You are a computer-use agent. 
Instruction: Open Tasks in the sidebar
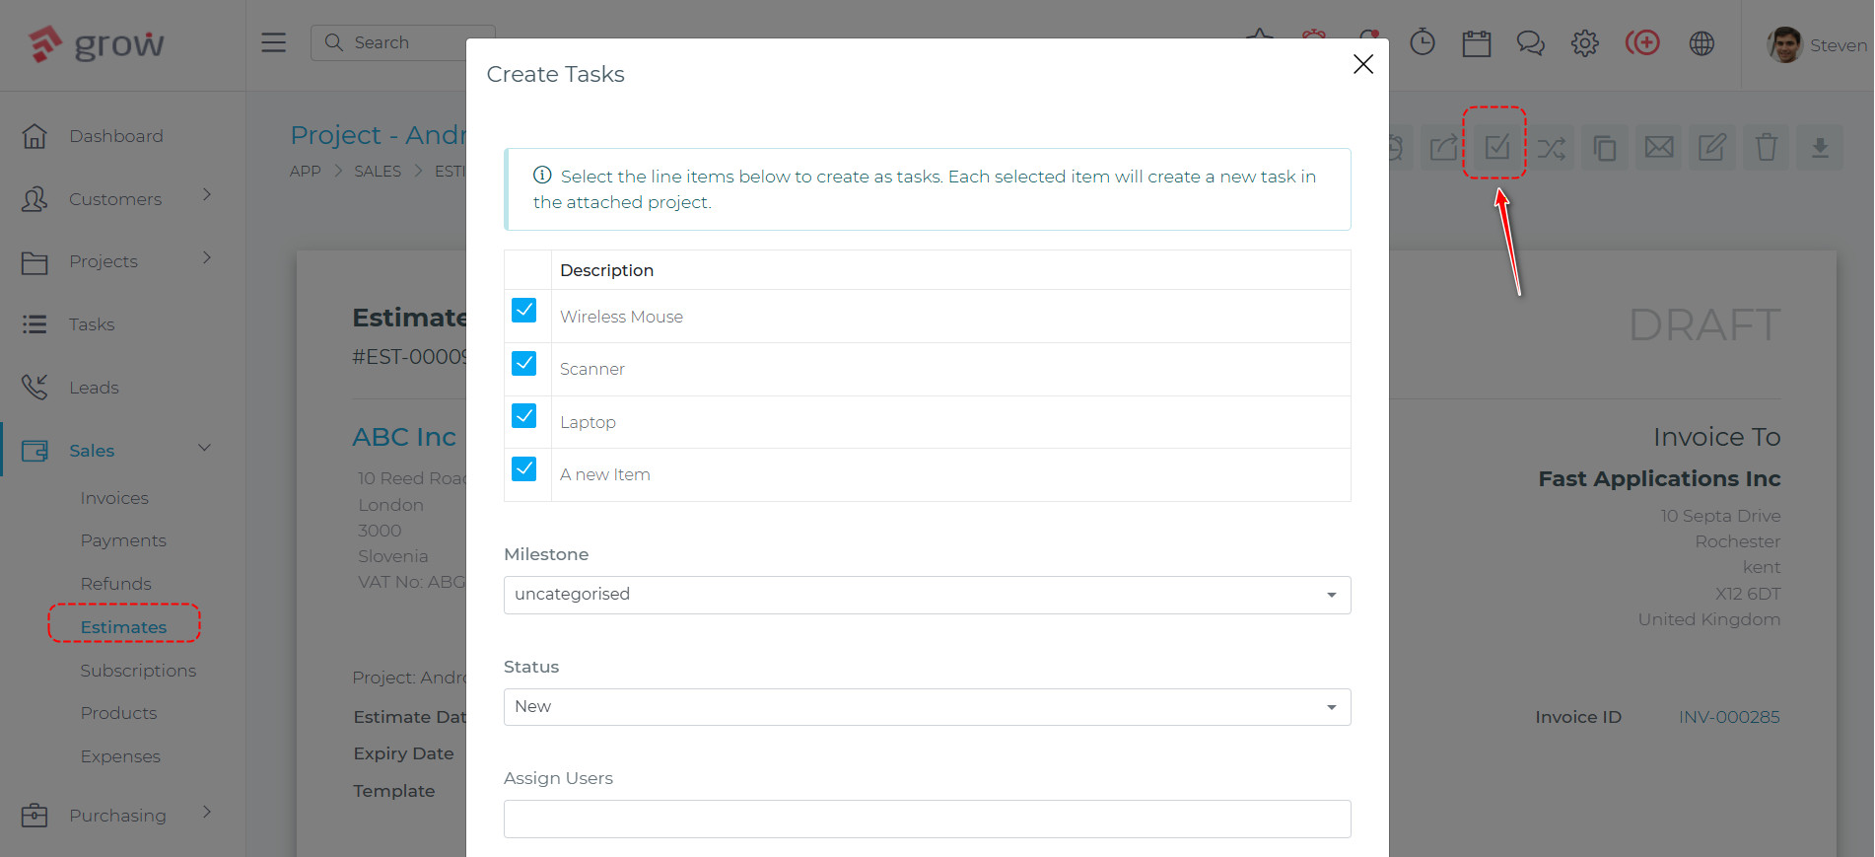(x=92, y=324)
